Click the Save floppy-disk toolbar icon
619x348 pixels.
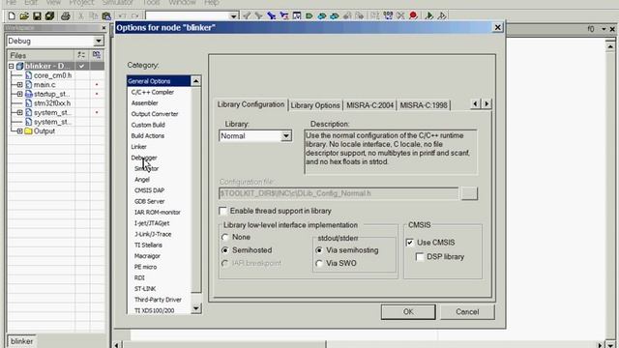click(x=37, y=16)
